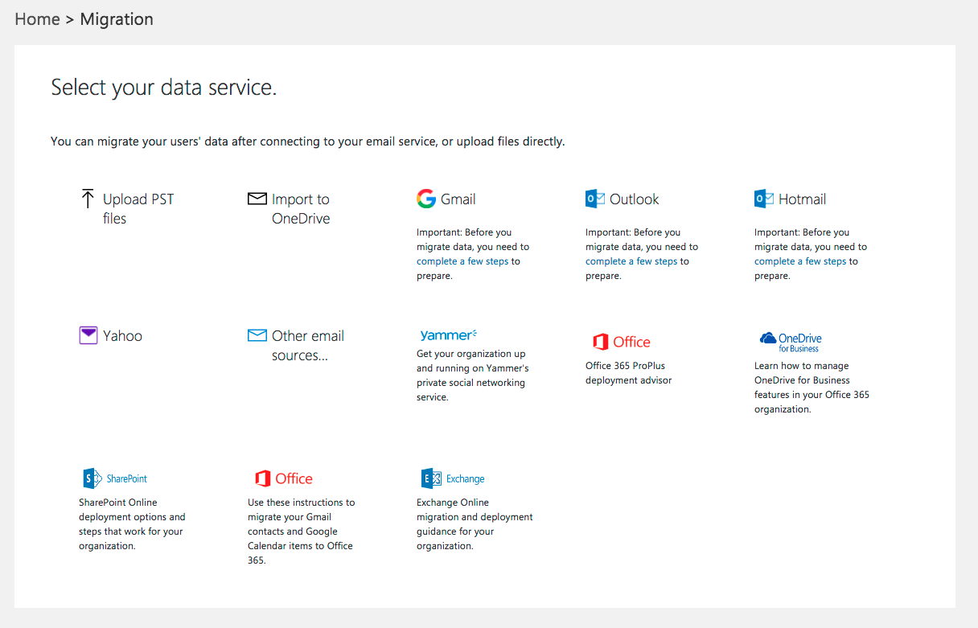Screen dimensions: 978x628
Task: Click the Outlook logo icon
Action: [x=594, y=199]
